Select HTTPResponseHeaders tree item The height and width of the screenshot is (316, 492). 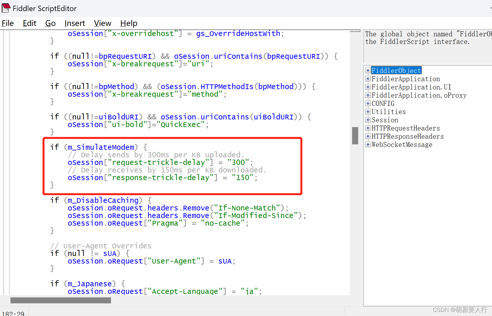coord(408,137)
